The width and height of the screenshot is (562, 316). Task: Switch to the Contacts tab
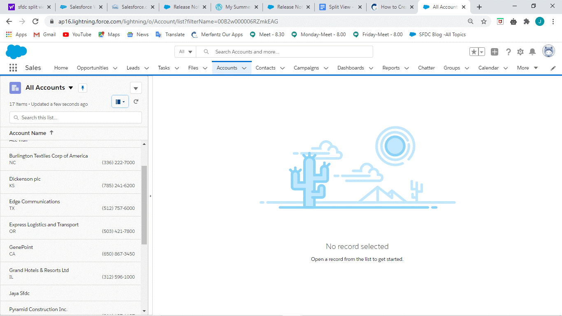(265, 68)
